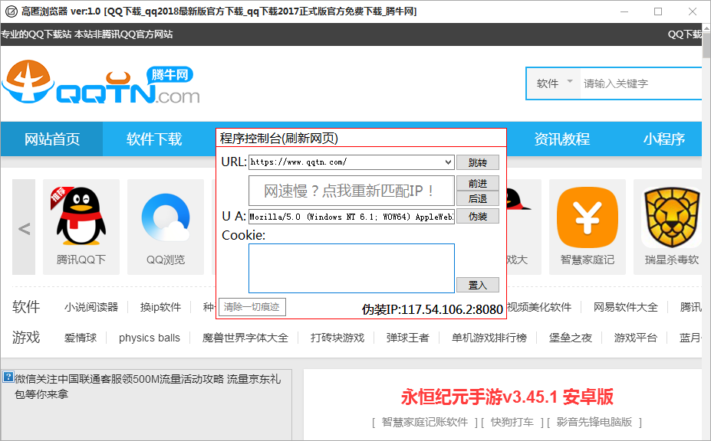The height and width of the screenshot is (441, 711).
Task: Click the broken image question-mark icon
Action: [x=8, y=377]
